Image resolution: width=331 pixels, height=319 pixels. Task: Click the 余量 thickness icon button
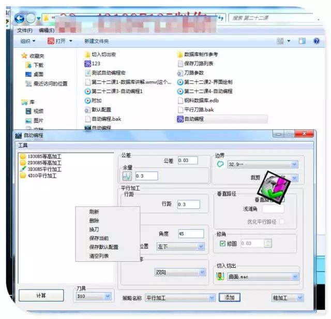(x=127, y=176)
